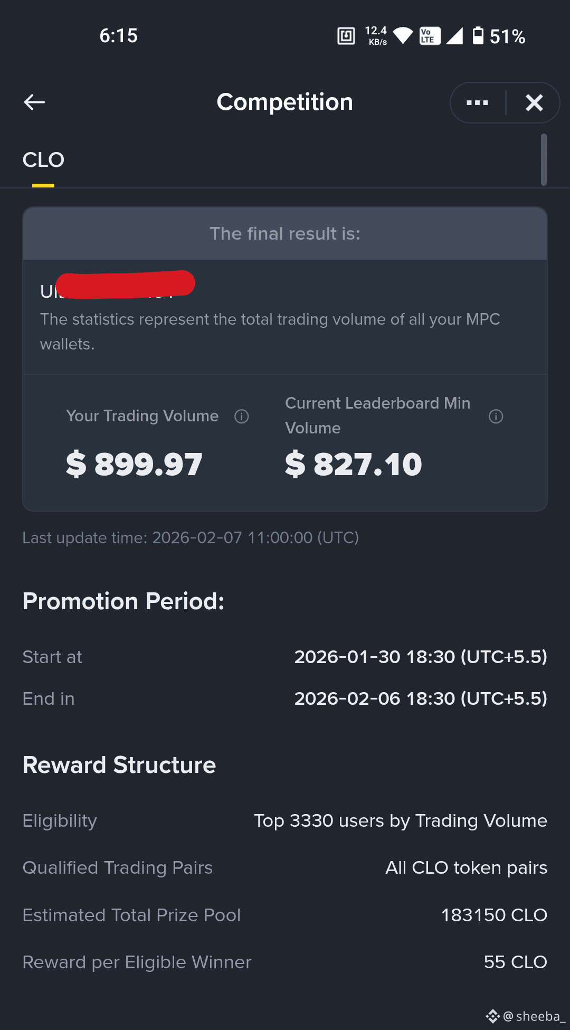This screenshot has height=1030, width=570.
Task: Close the Competition mini app
Action: 534,102
